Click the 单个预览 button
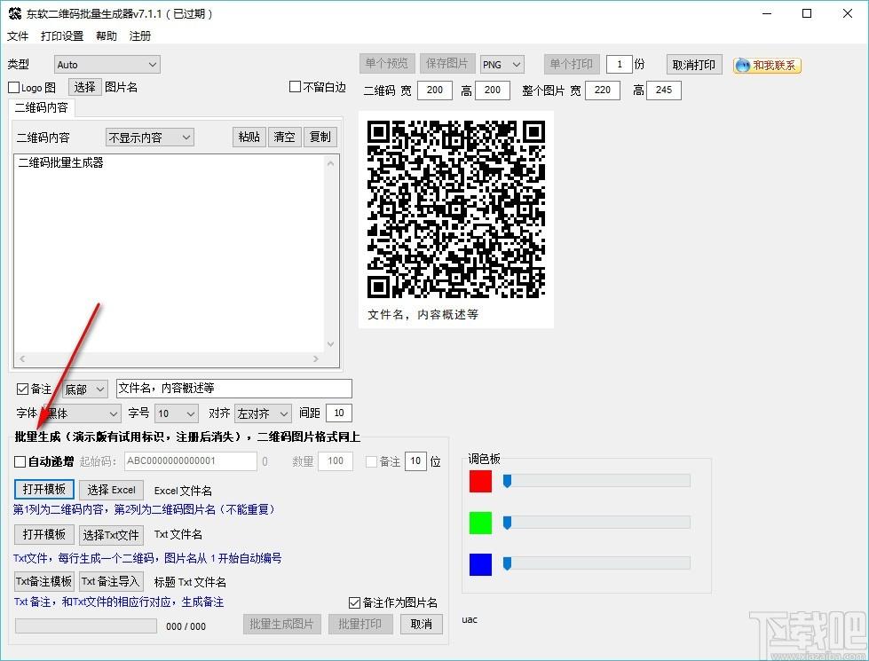Viewport: 869px width, 661px height. (387, 64)
